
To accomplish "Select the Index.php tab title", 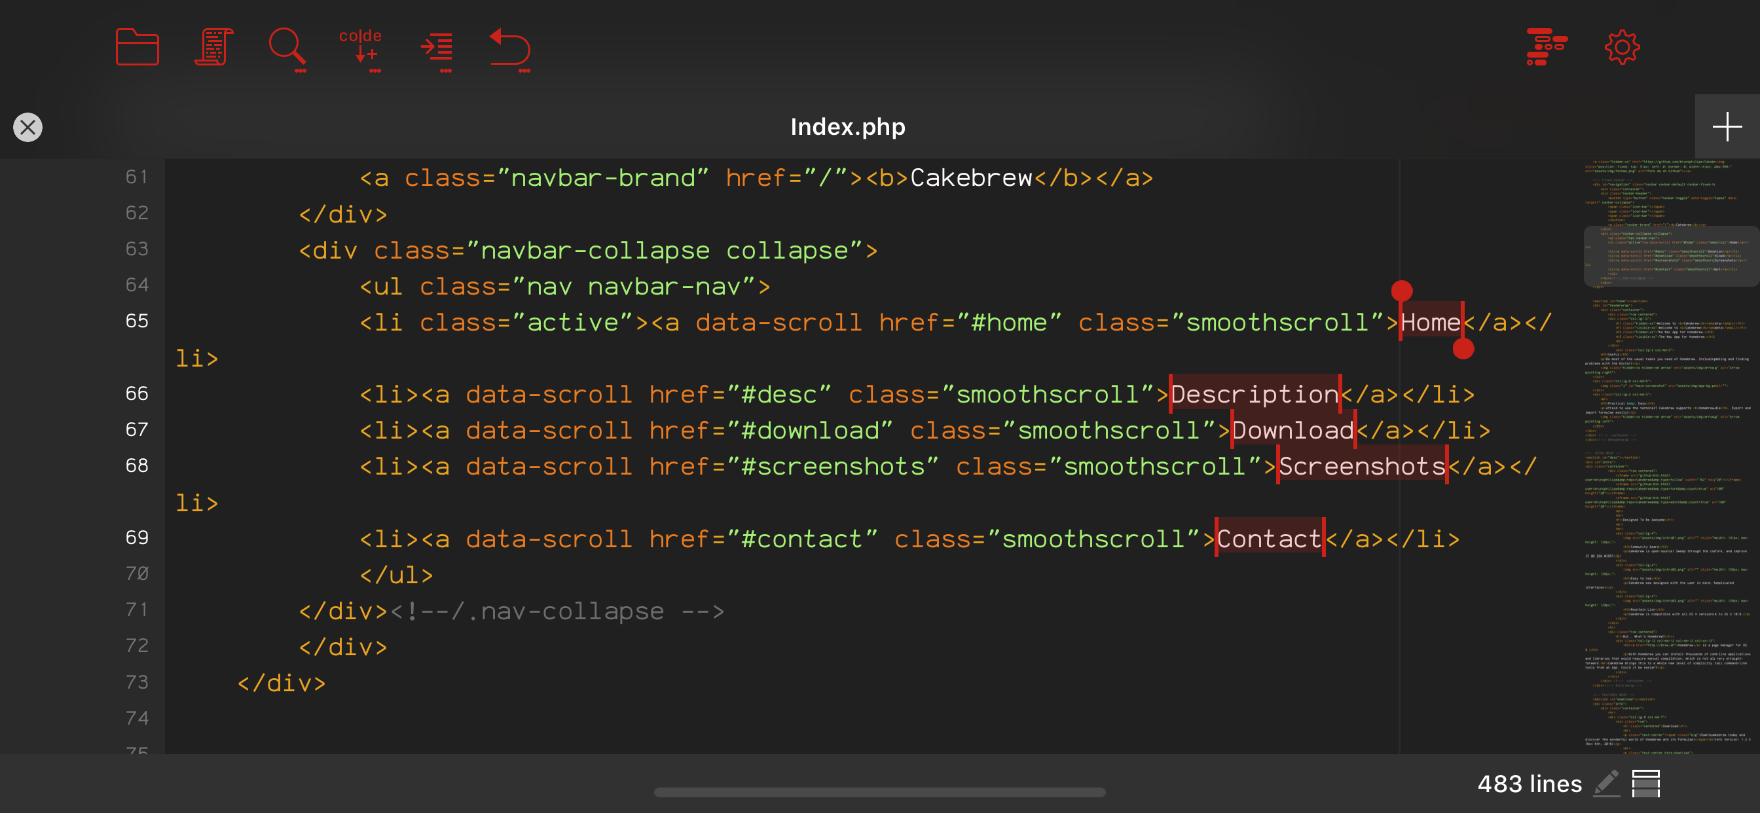I will [x=847, y=127].
